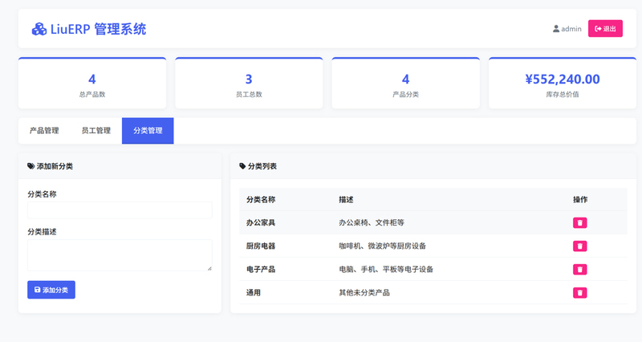This screenshot has width=642, height=342.
Task: Click the 分类名称 column header
Action: 261,199
